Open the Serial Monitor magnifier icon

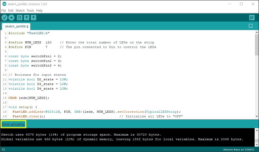[x=252, y=17]
